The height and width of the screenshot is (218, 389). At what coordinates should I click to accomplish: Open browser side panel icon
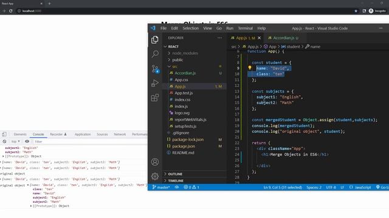[364, 11]
